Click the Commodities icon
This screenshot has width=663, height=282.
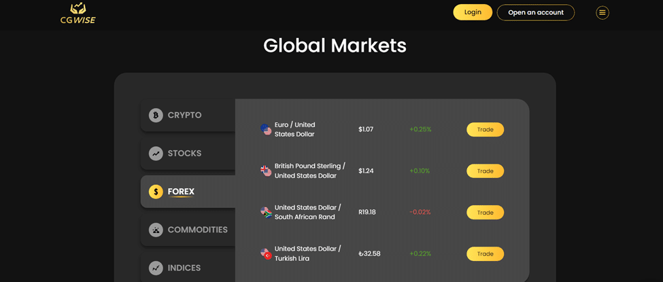tap(156, 230)
